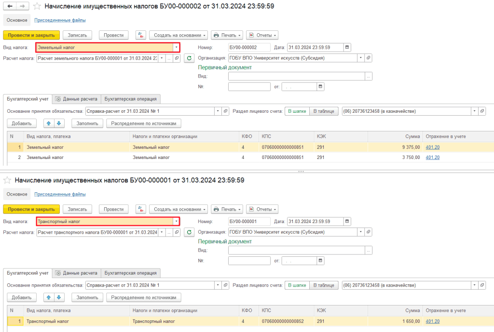Select 'В таблице' in the transport tax form
The image size is (494, 332).
click(324, 286)
